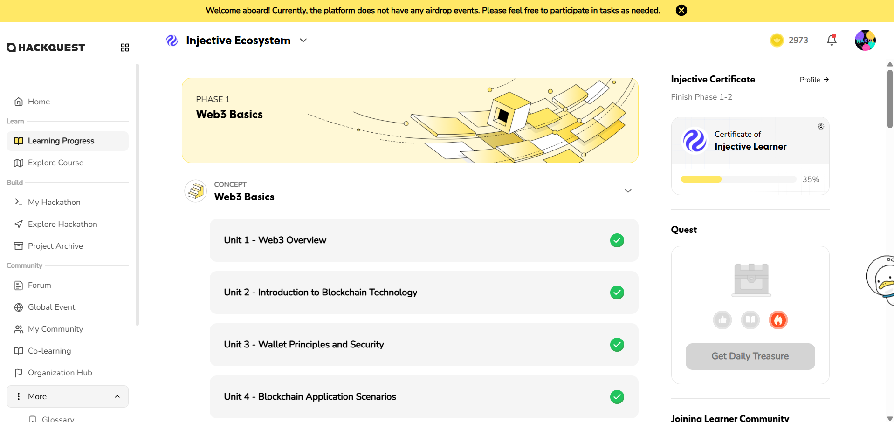The image size is (894, 422).
Task: Click the gold coin balance icon
Action: [777, 40]
